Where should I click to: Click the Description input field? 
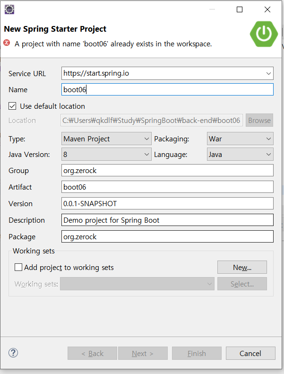pos(167,220)
